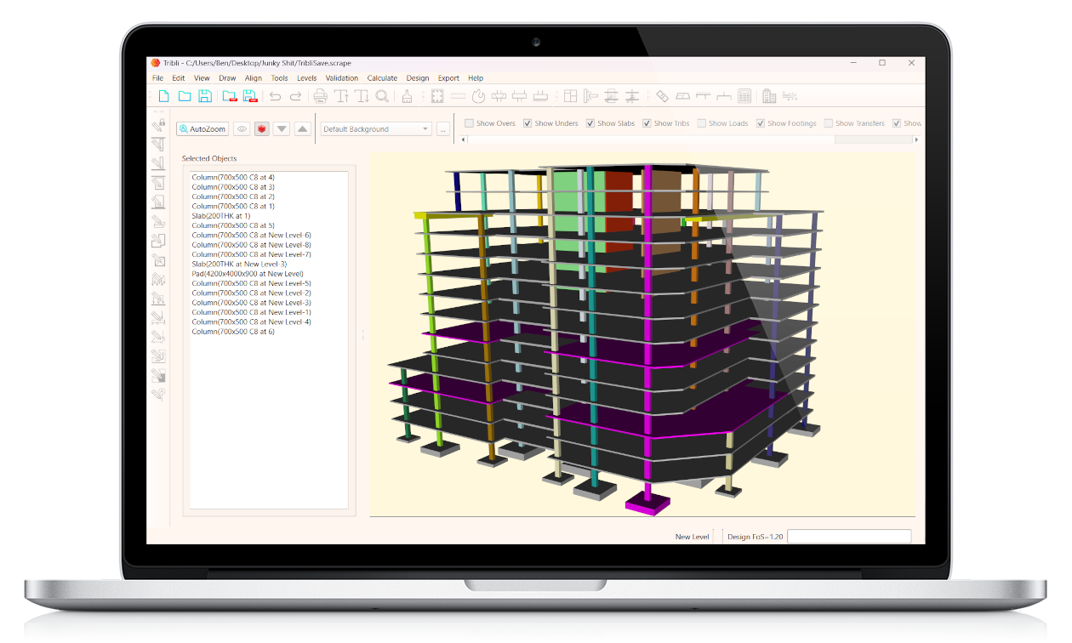Image resolution: width=1072 pixels, height=643 pixels.
Task: Click the New Level label at the bottom
Action: pos(691,536)
